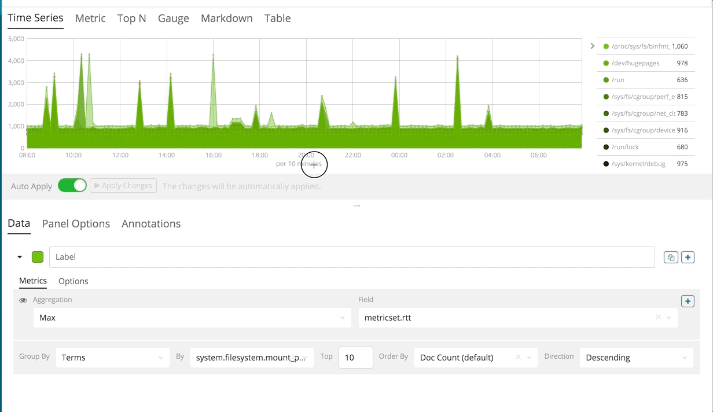
Task: Switch to the Gauge tab
Action: pyautogui.click(x=174, y=18)
